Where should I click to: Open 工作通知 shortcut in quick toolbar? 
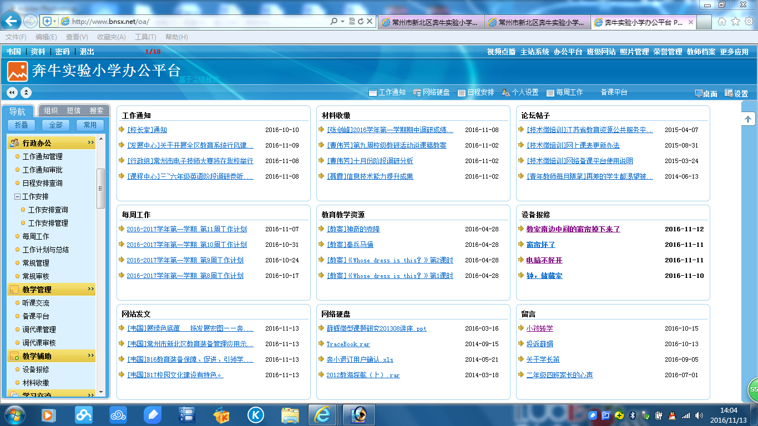387,93
